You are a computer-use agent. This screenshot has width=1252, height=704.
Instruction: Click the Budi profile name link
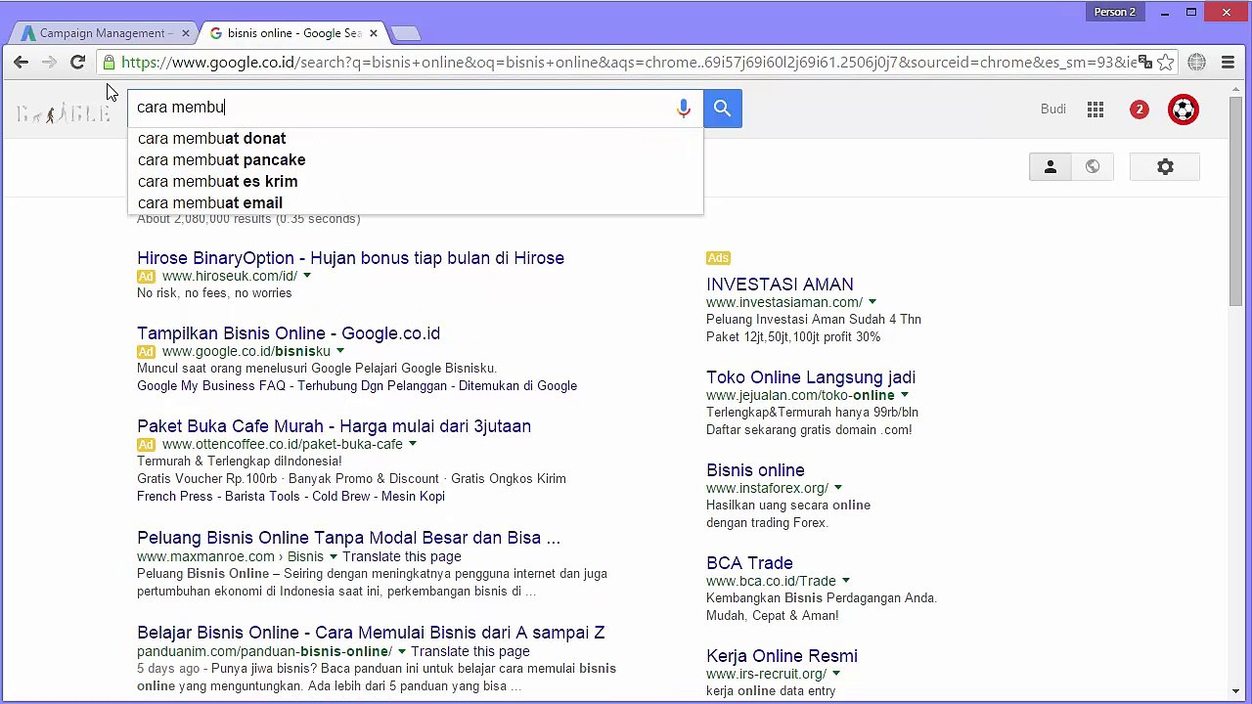click(1053, 110)
